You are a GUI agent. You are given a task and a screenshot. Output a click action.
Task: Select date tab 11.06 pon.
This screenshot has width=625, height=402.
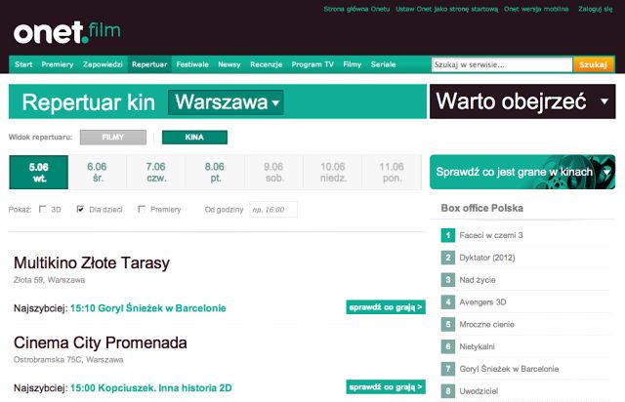pyautogui.click(x=392, y=172)
